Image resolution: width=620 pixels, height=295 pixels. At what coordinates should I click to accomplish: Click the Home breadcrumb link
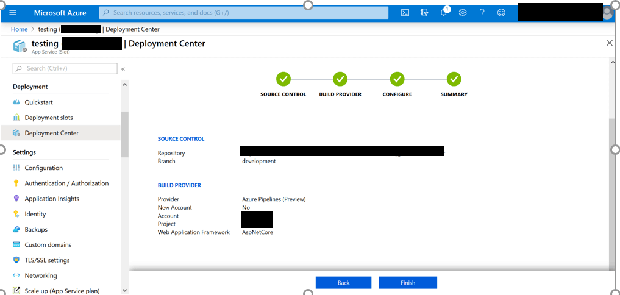coord(19,29)
